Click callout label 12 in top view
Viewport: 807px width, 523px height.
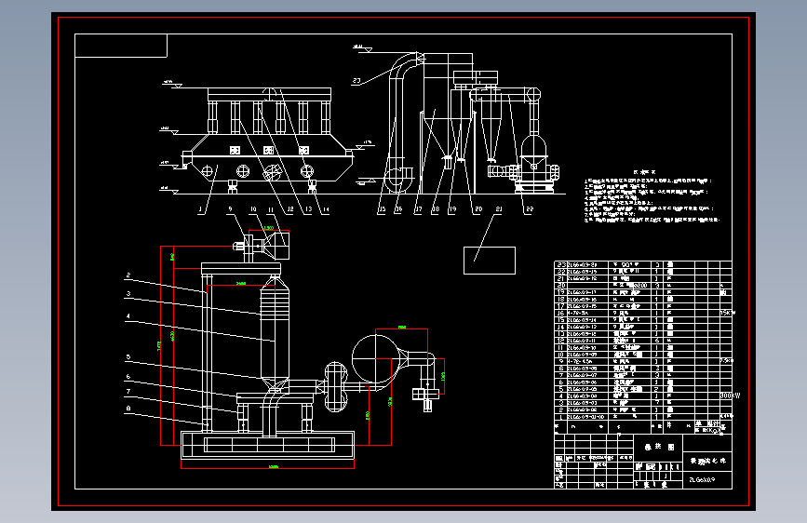tap(289, 209)
